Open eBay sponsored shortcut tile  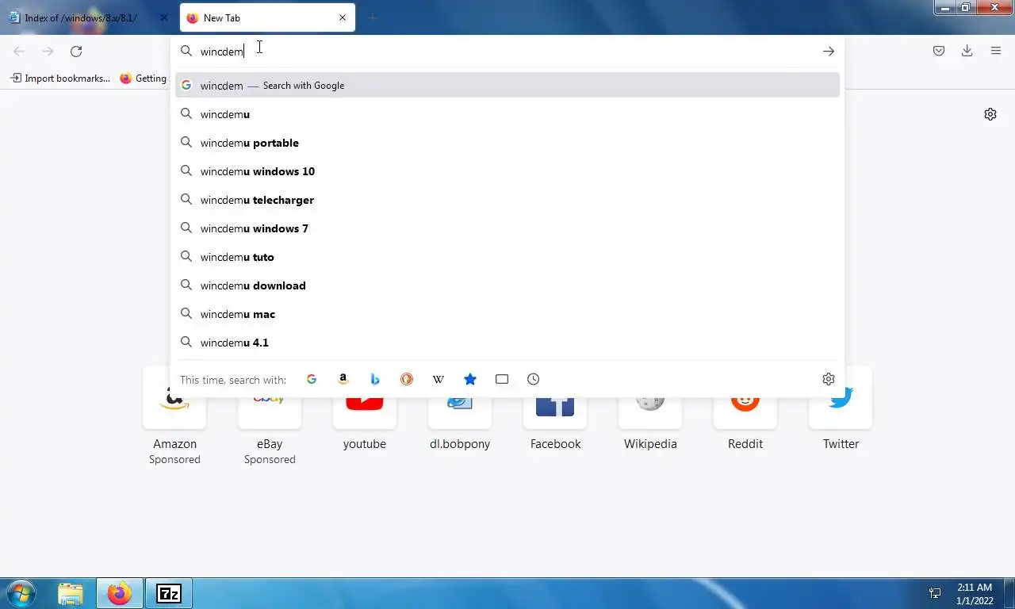[270, 416]
